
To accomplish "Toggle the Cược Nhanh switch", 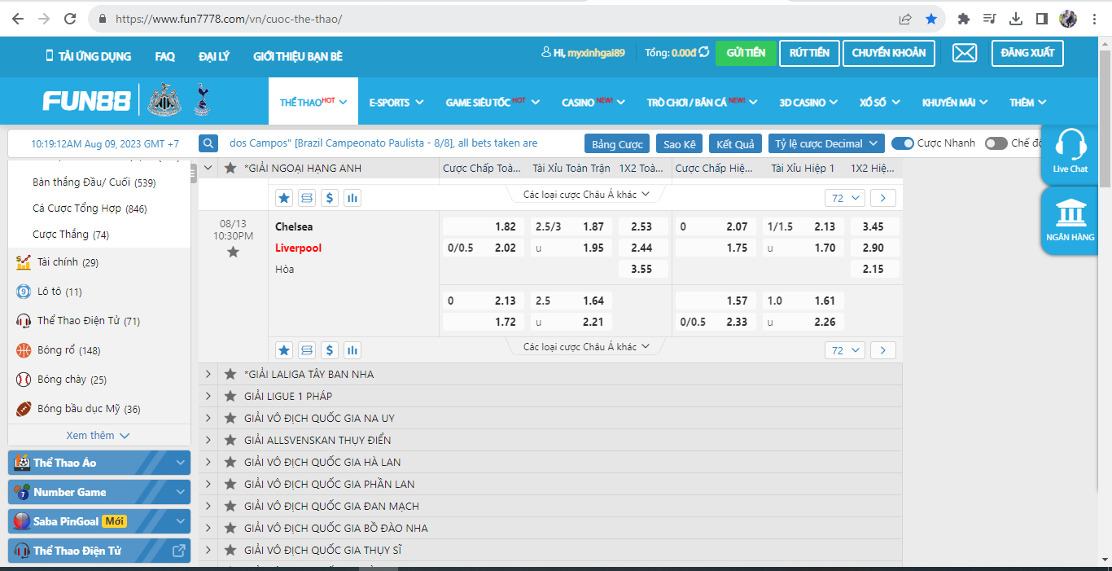I will [x=903, y=143].
